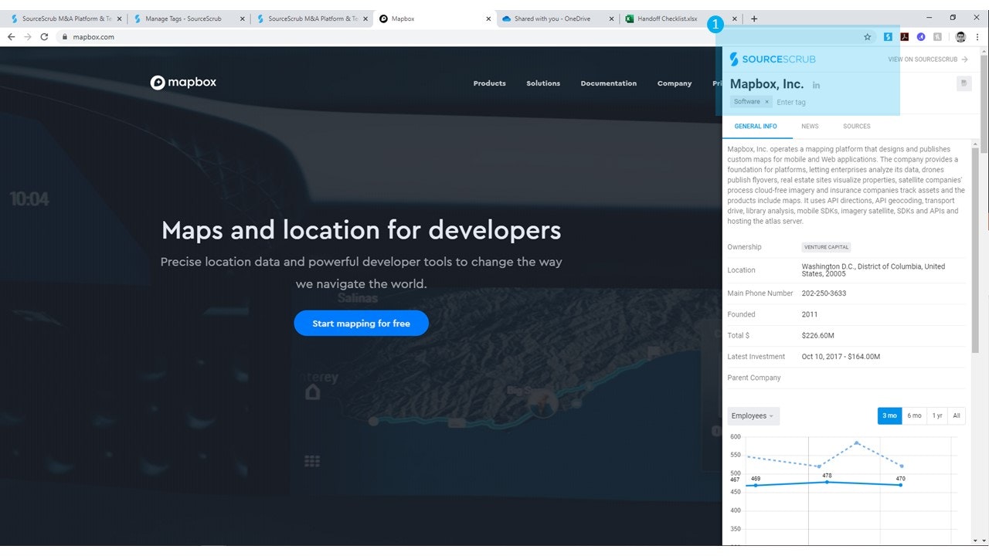This screenshot has height=556, width=989.
Task: Click the grid icon on the map background
Action: 312,461
